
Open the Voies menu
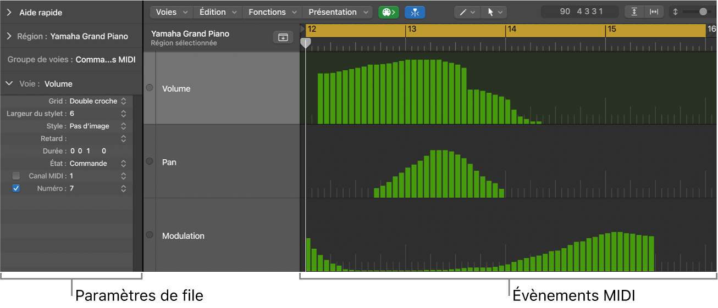(x=171, y=12)
